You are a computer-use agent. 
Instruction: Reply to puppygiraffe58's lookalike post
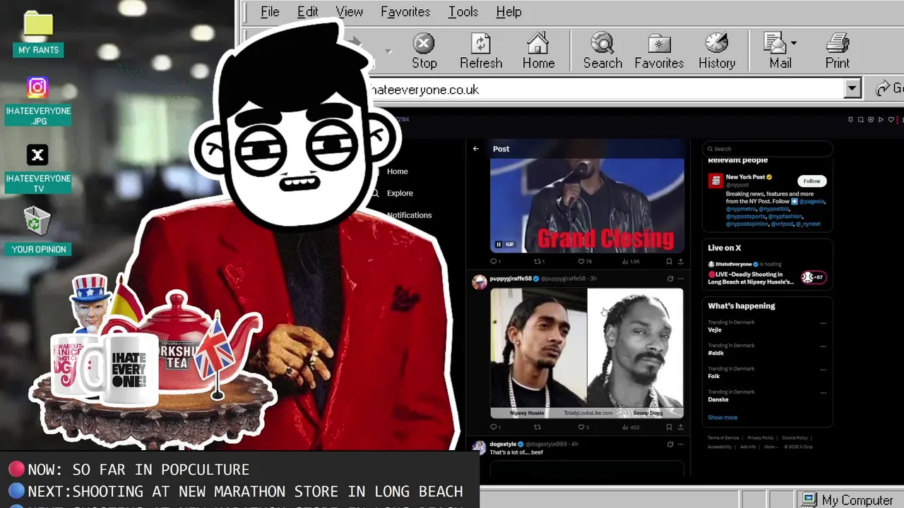pyautogui.click(x=495, y=427)
